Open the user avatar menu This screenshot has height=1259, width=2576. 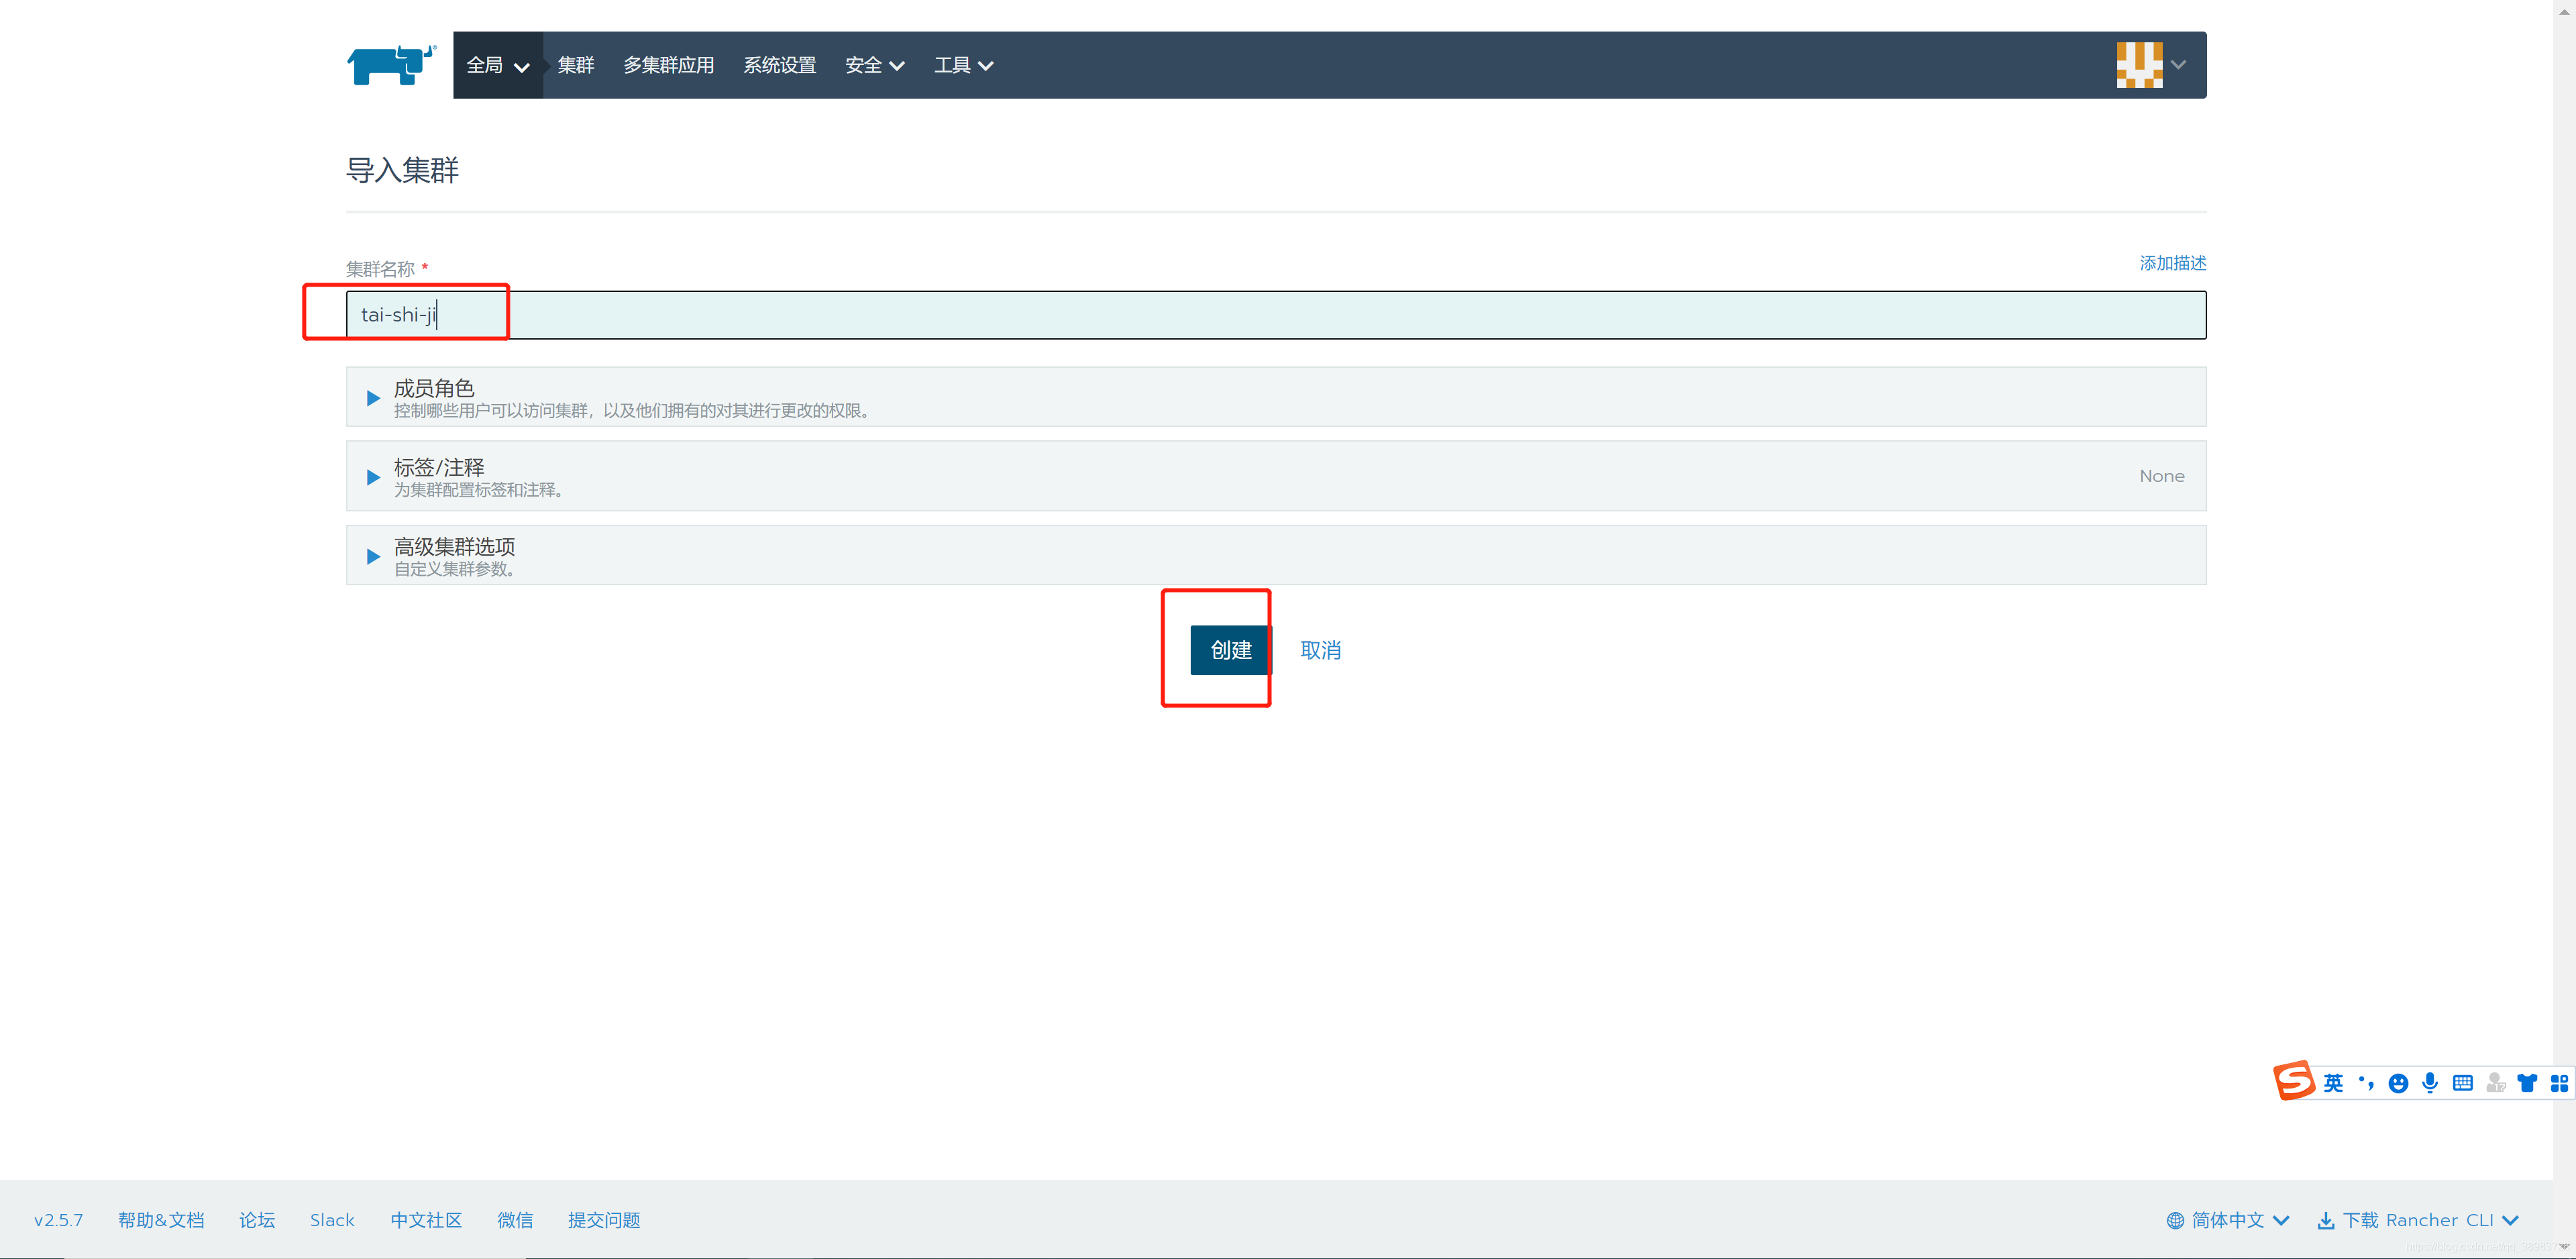[2139, 65]
